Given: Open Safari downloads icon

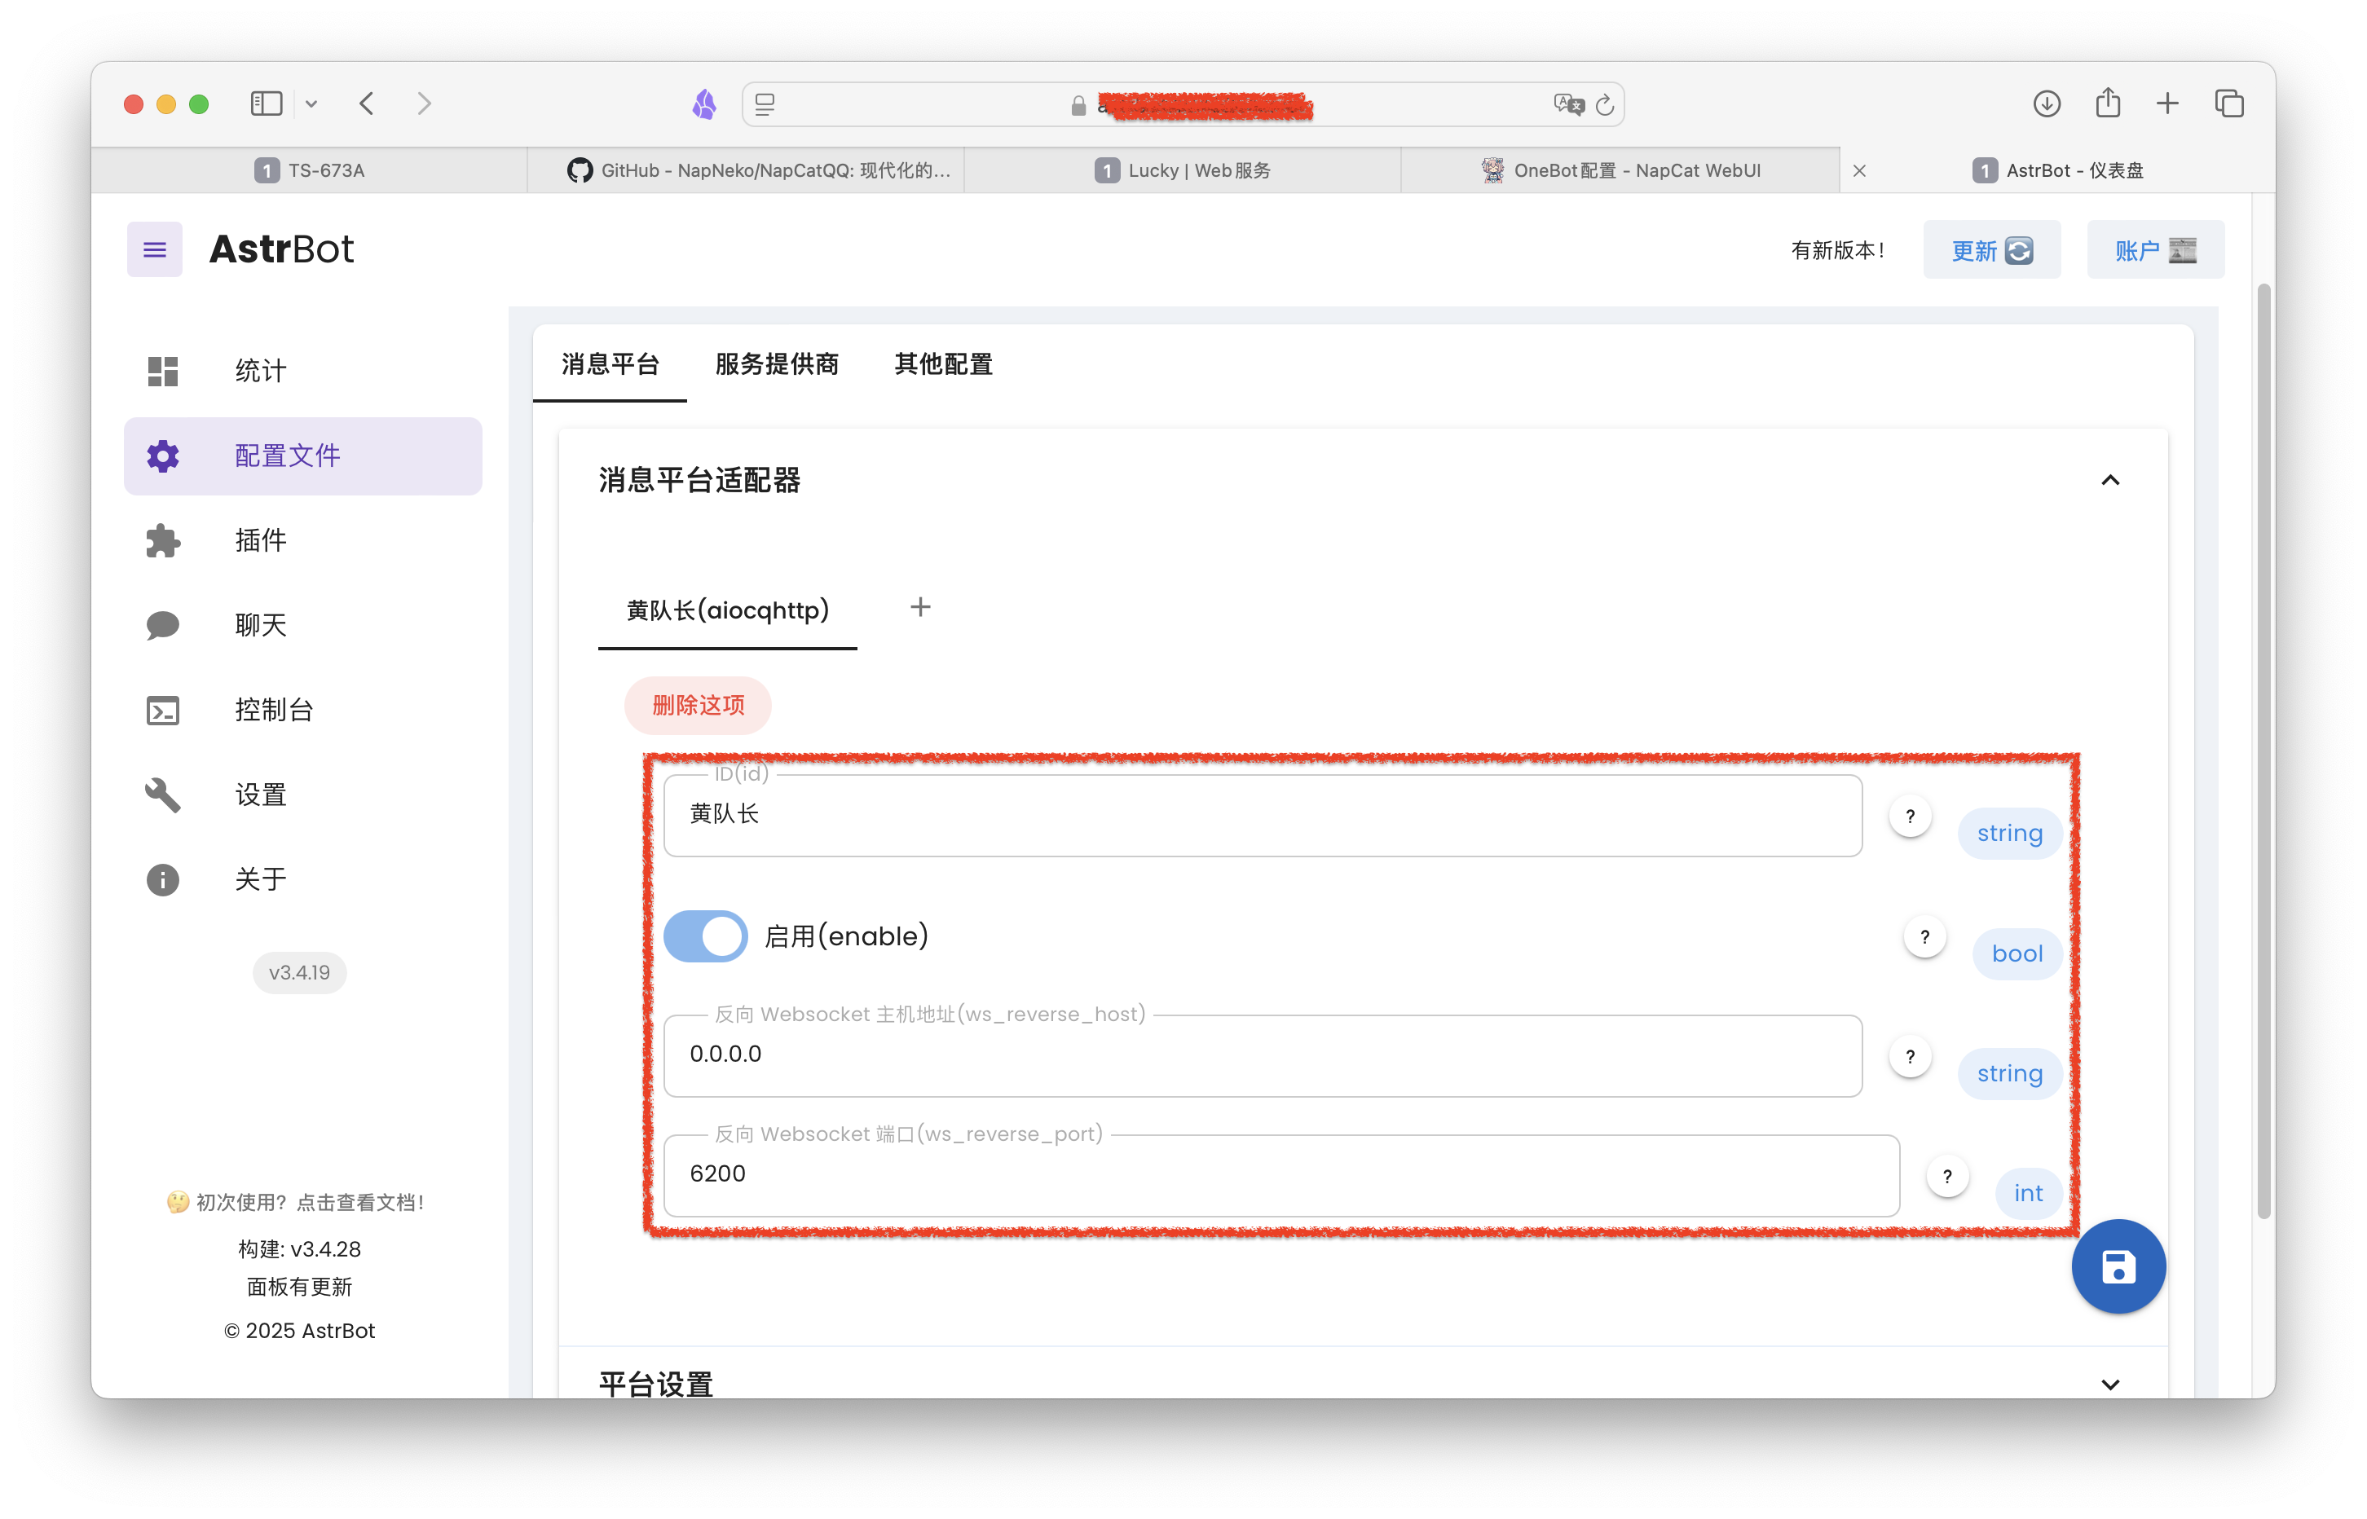Looking at the screenshot, I should 2047,103.
